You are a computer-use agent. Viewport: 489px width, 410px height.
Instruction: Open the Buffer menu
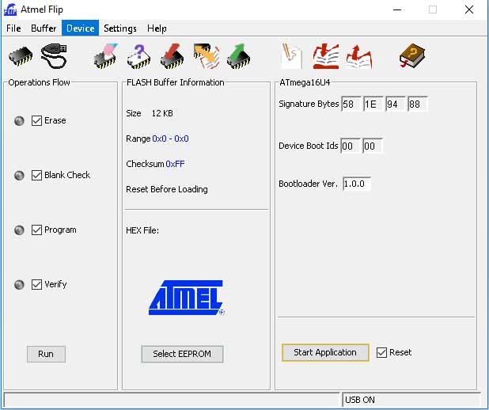pos(44,28)
